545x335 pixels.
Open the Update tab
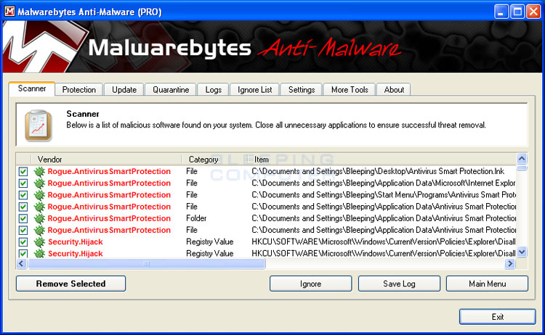coord(124,89)
